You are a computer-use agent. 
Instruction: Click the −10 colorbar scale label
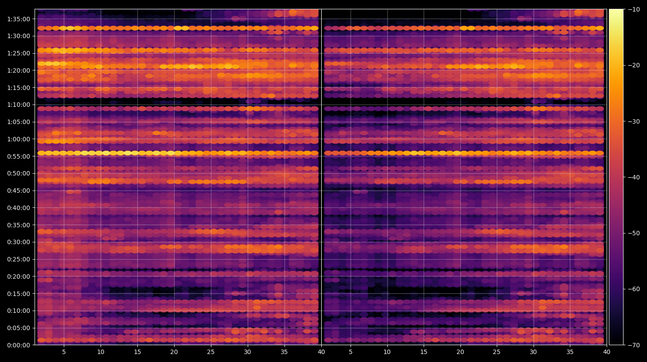pos(634,9)
